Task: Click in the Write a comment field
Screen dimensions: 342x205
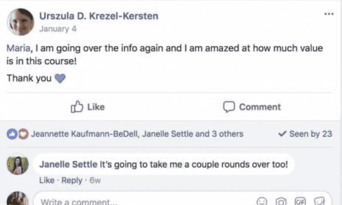Action: [124, 202]
